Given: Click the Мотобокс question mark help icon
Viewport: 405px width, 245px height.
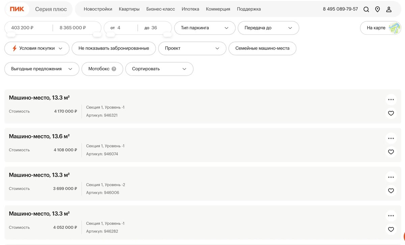Looking at the screenshot, I should click(x=114, y=69).
